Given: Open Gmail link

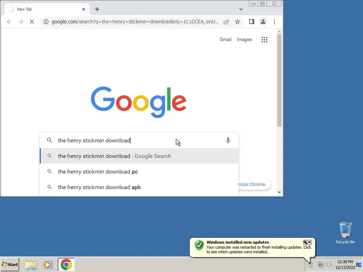Looking at the screenshot, I should [225, 40].
